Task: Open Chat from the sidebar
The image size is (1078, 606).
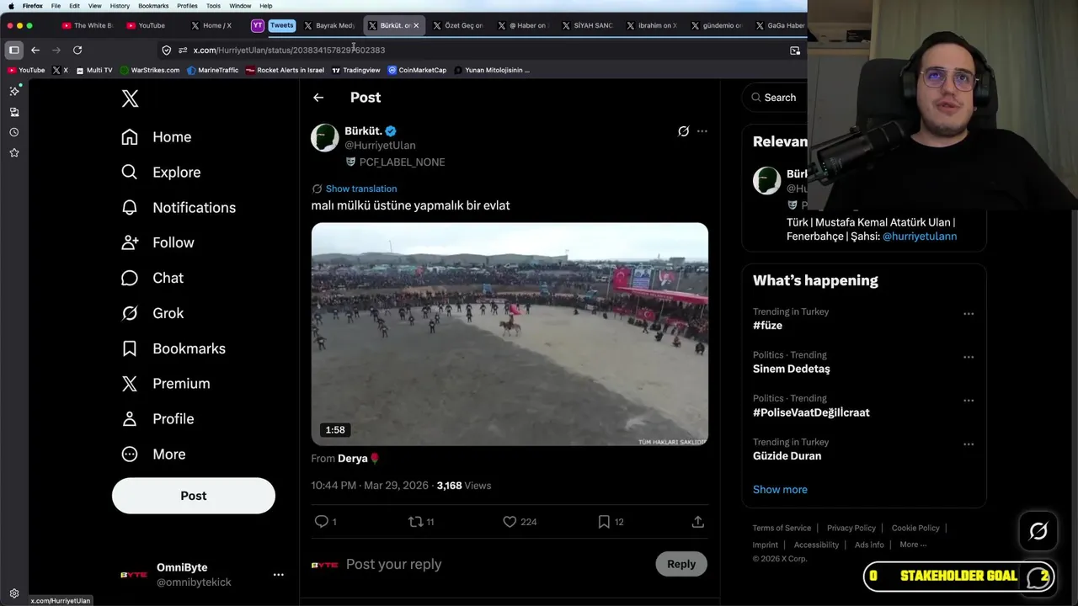Action: tap(152, 278)
